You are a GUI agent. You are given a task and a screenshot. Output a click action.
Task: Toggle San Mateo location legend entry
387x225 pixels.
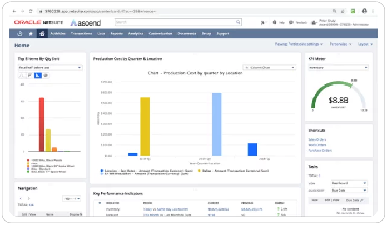coord(146,171)
